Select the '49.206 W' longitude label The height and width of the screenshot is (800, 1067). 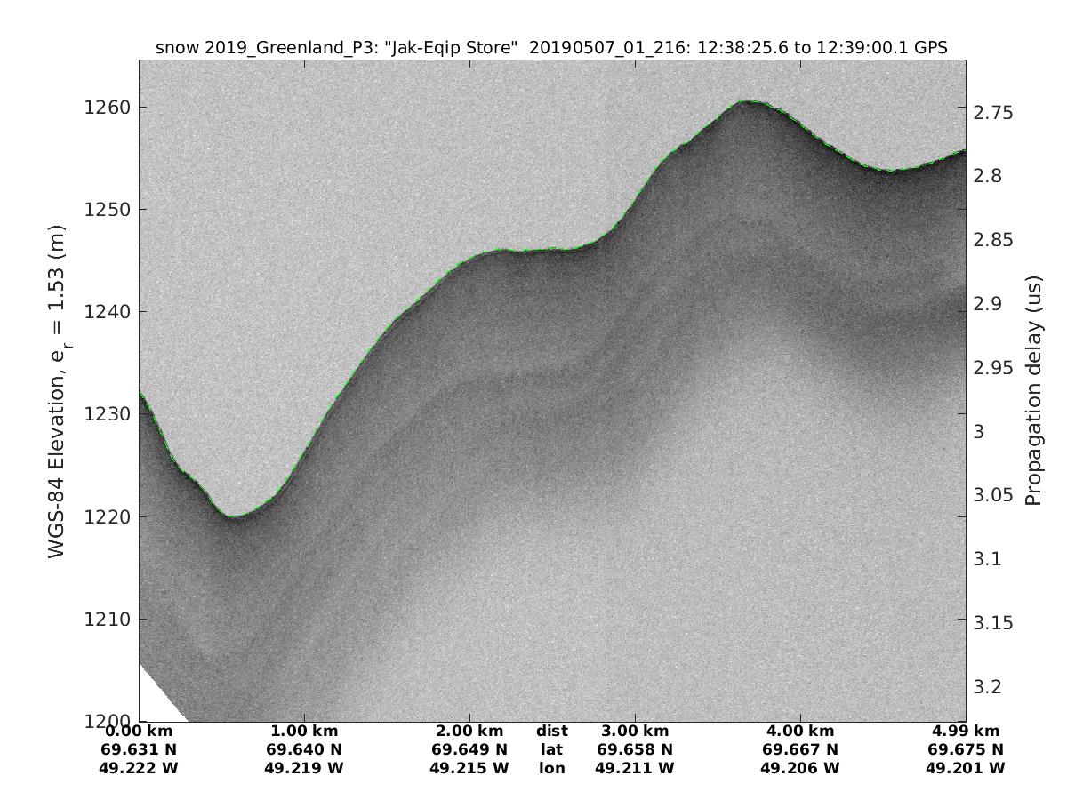click(x=799, y=768)
